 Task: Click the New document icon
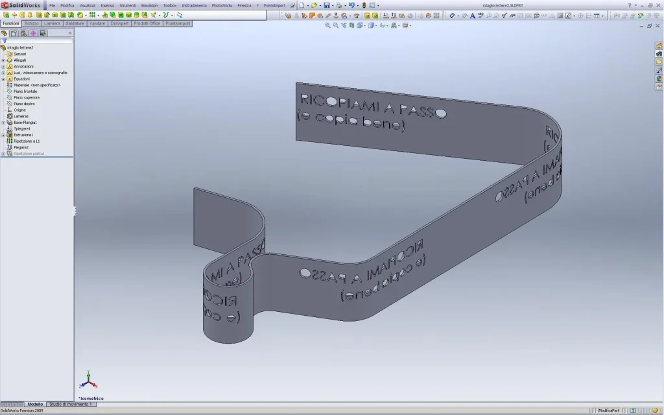[x=302, y=5]
